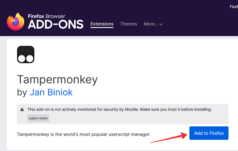The height and width of the screenshot is (151, 238).
Task: Click the ADD-ONS wordmark
Action: 56,25
